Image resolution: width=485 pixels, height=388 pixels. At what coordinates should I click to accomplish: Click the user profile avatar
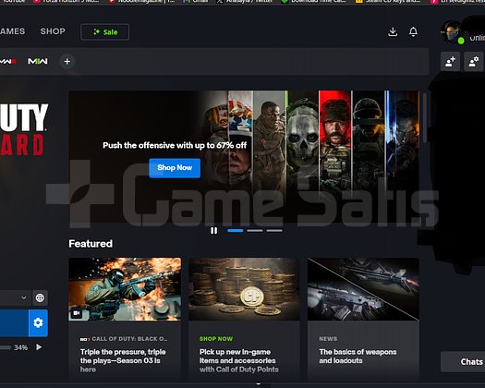[452, 32]
